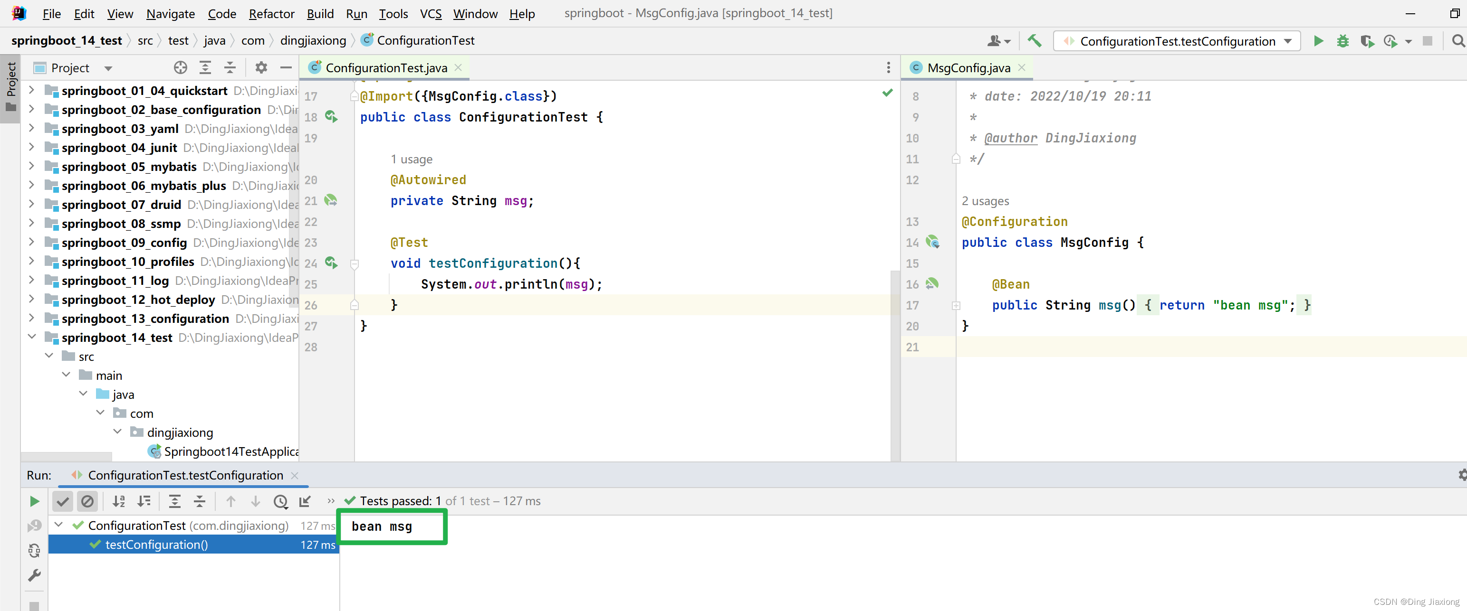Viewport: 1467px width, 611px height.
Task: Switch to ConfigurationTest.java tab
Action: click(x=386, y=68)
